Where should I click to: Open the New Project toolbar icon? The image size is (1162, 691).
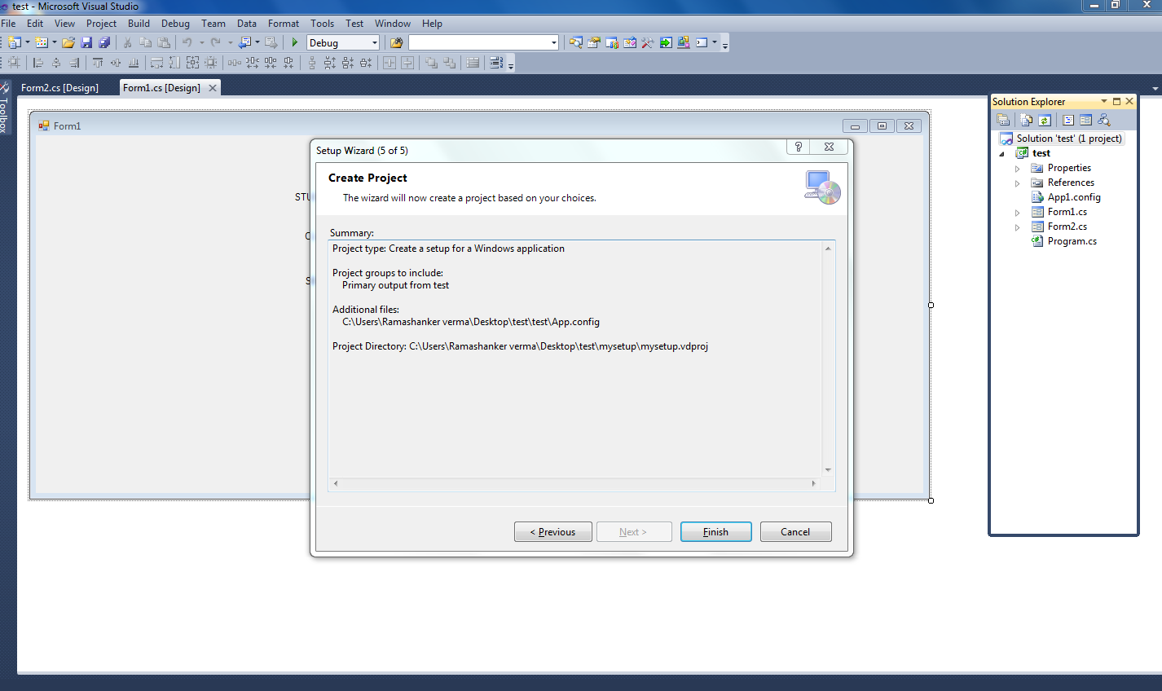[15, 42]
